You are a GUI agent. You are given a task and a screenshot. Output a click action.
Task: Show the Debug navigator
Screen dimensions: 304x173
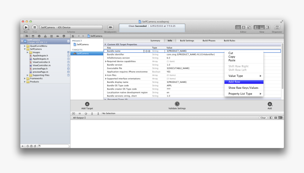pos(51,36)
